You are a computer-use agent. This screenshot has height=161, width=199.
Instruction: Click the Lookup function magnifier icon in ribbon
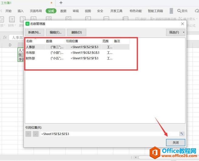coord(68,18)
